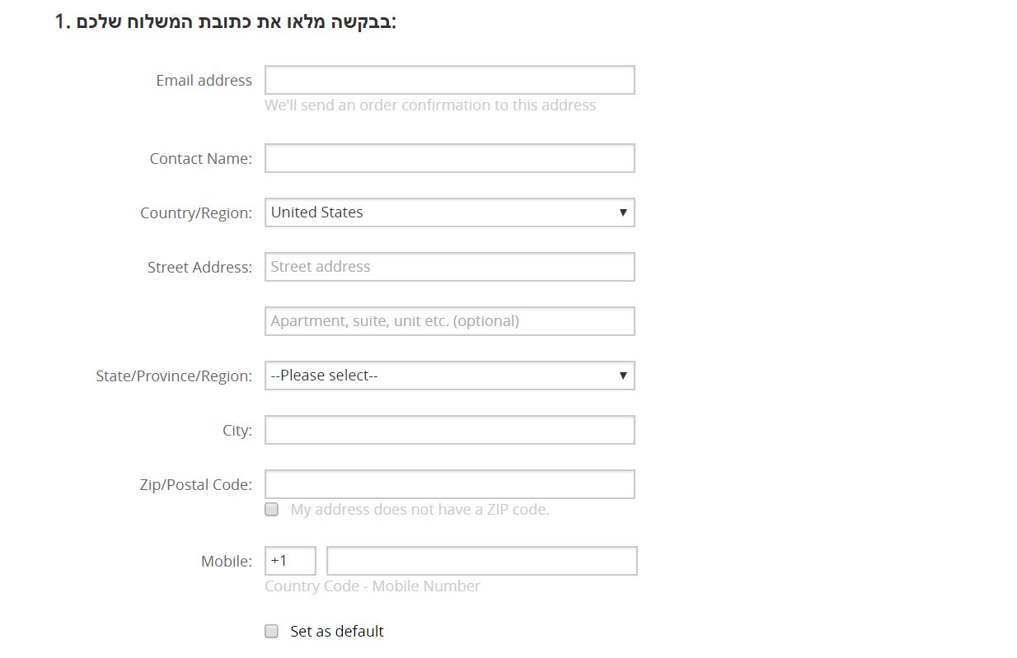
Task: Click the "Country/Region:" label
Action: point(196,213)
